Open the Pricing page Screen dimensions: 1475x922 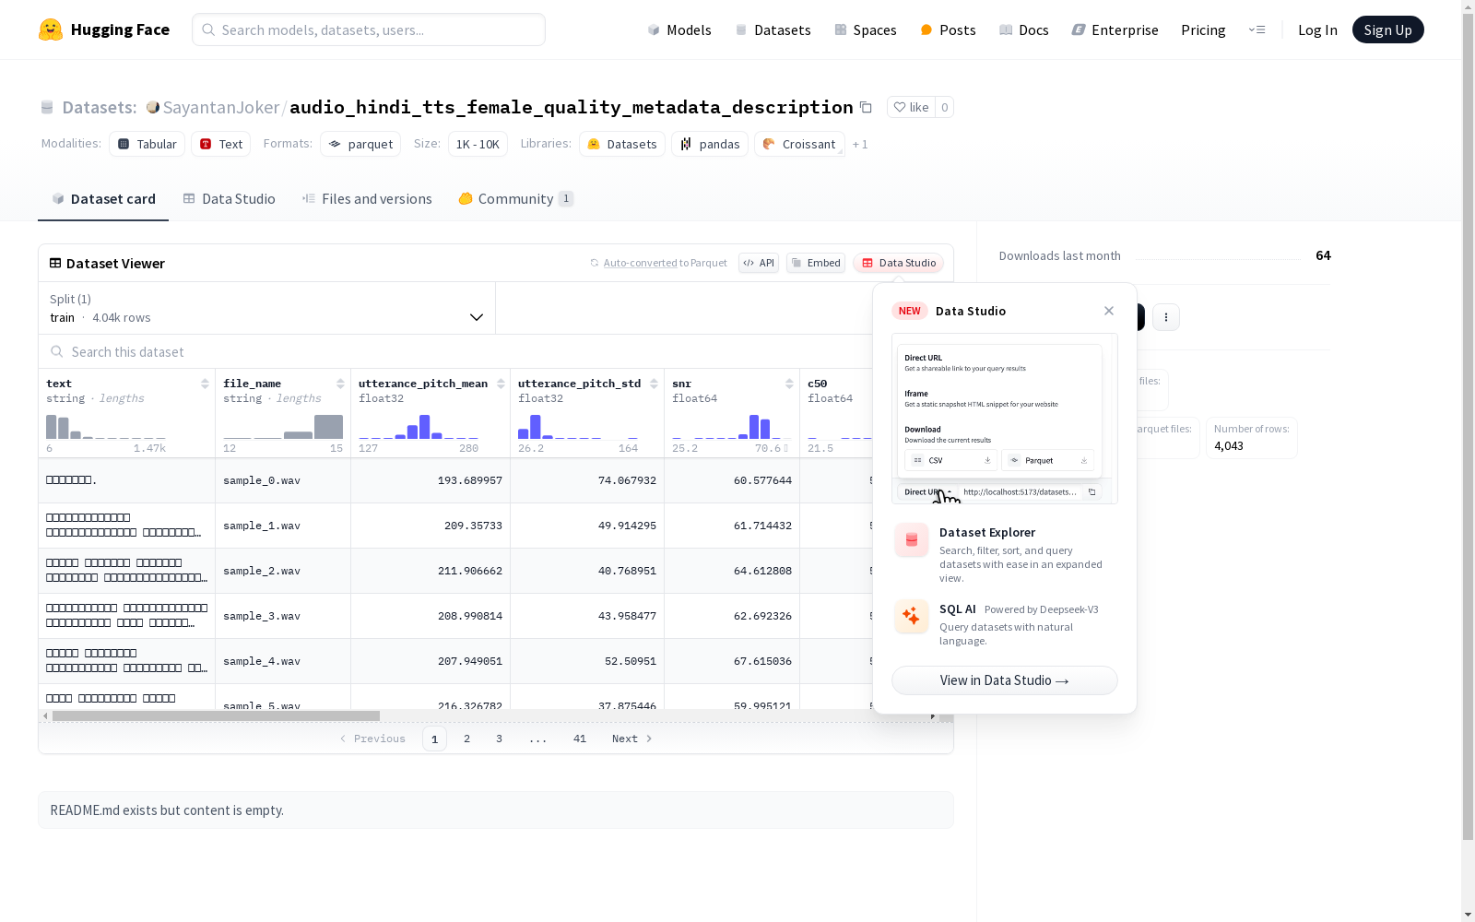point(1203,30)
